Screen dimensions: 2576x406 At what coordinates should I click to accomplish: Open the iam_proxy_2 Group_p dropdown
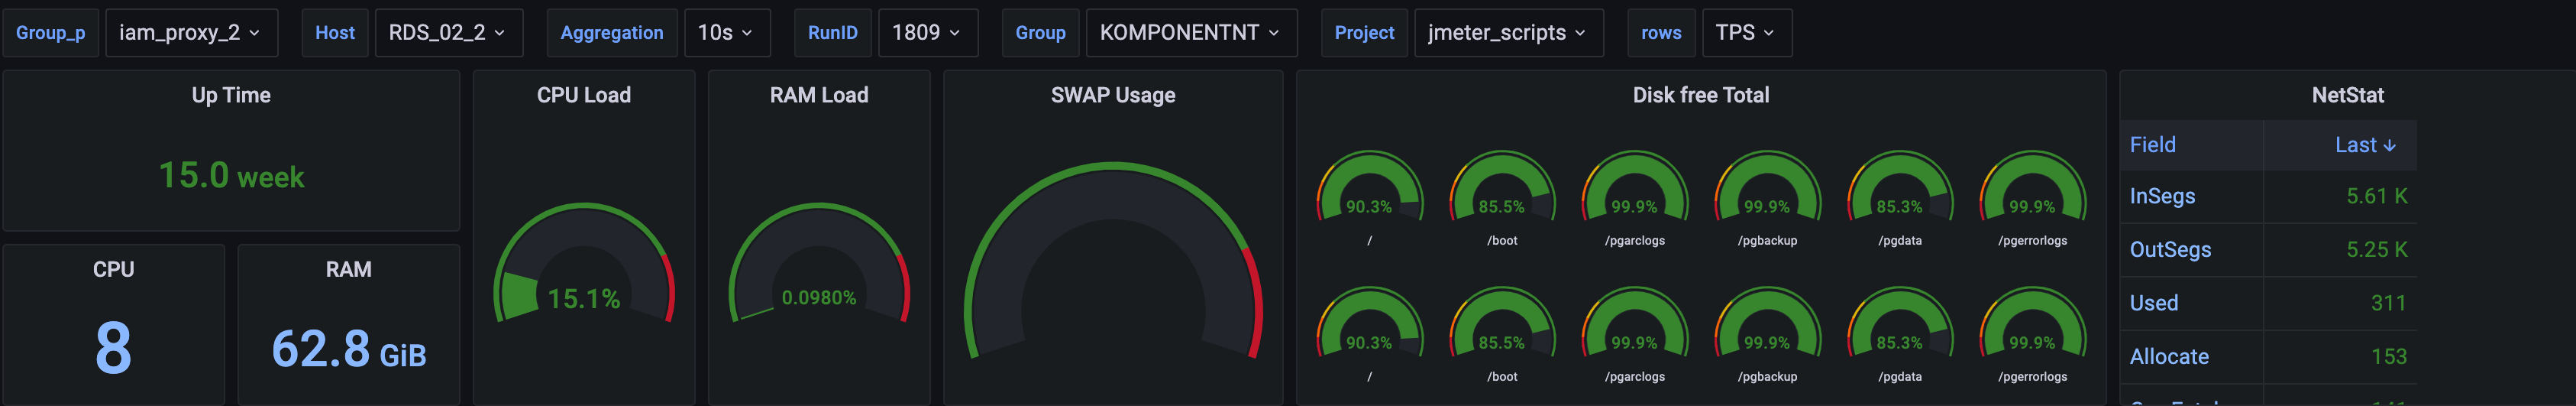191,33
